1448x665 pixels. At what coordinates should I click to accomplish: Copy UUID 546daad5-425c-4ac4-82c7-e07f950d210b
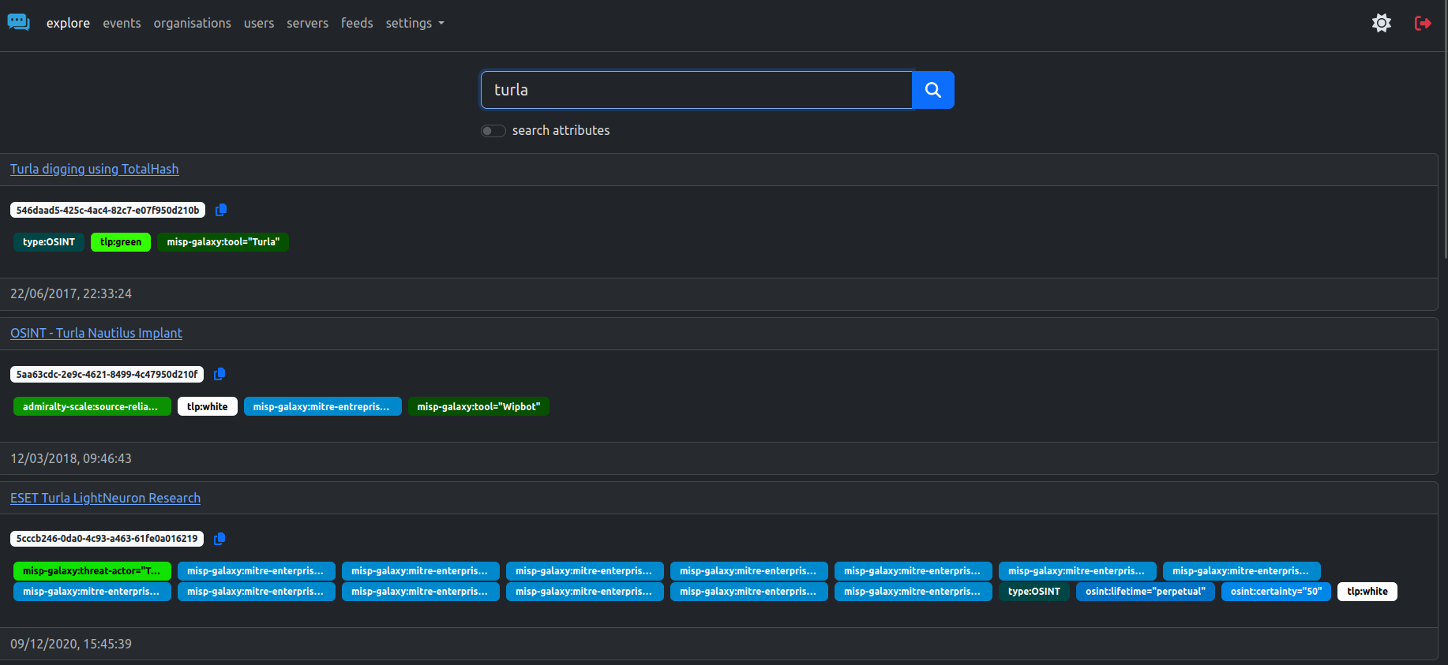coord(221,210)
